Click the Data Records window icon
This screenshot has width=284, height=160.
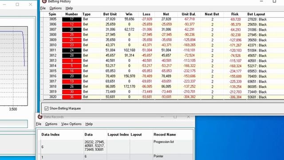(x=40, y=117)
